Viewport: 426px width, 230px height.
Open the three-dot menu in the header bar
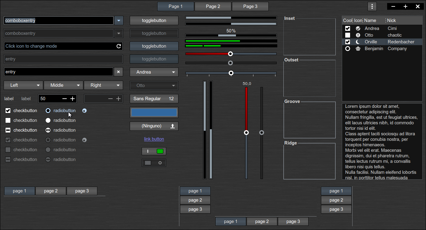click(372, 6)
